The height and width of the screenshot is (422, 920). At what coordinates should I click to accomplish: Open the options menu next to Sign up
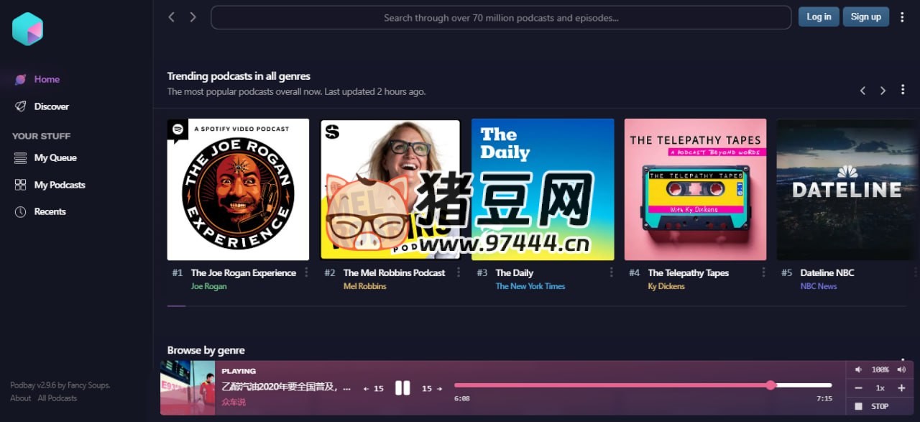click(903, 16)
